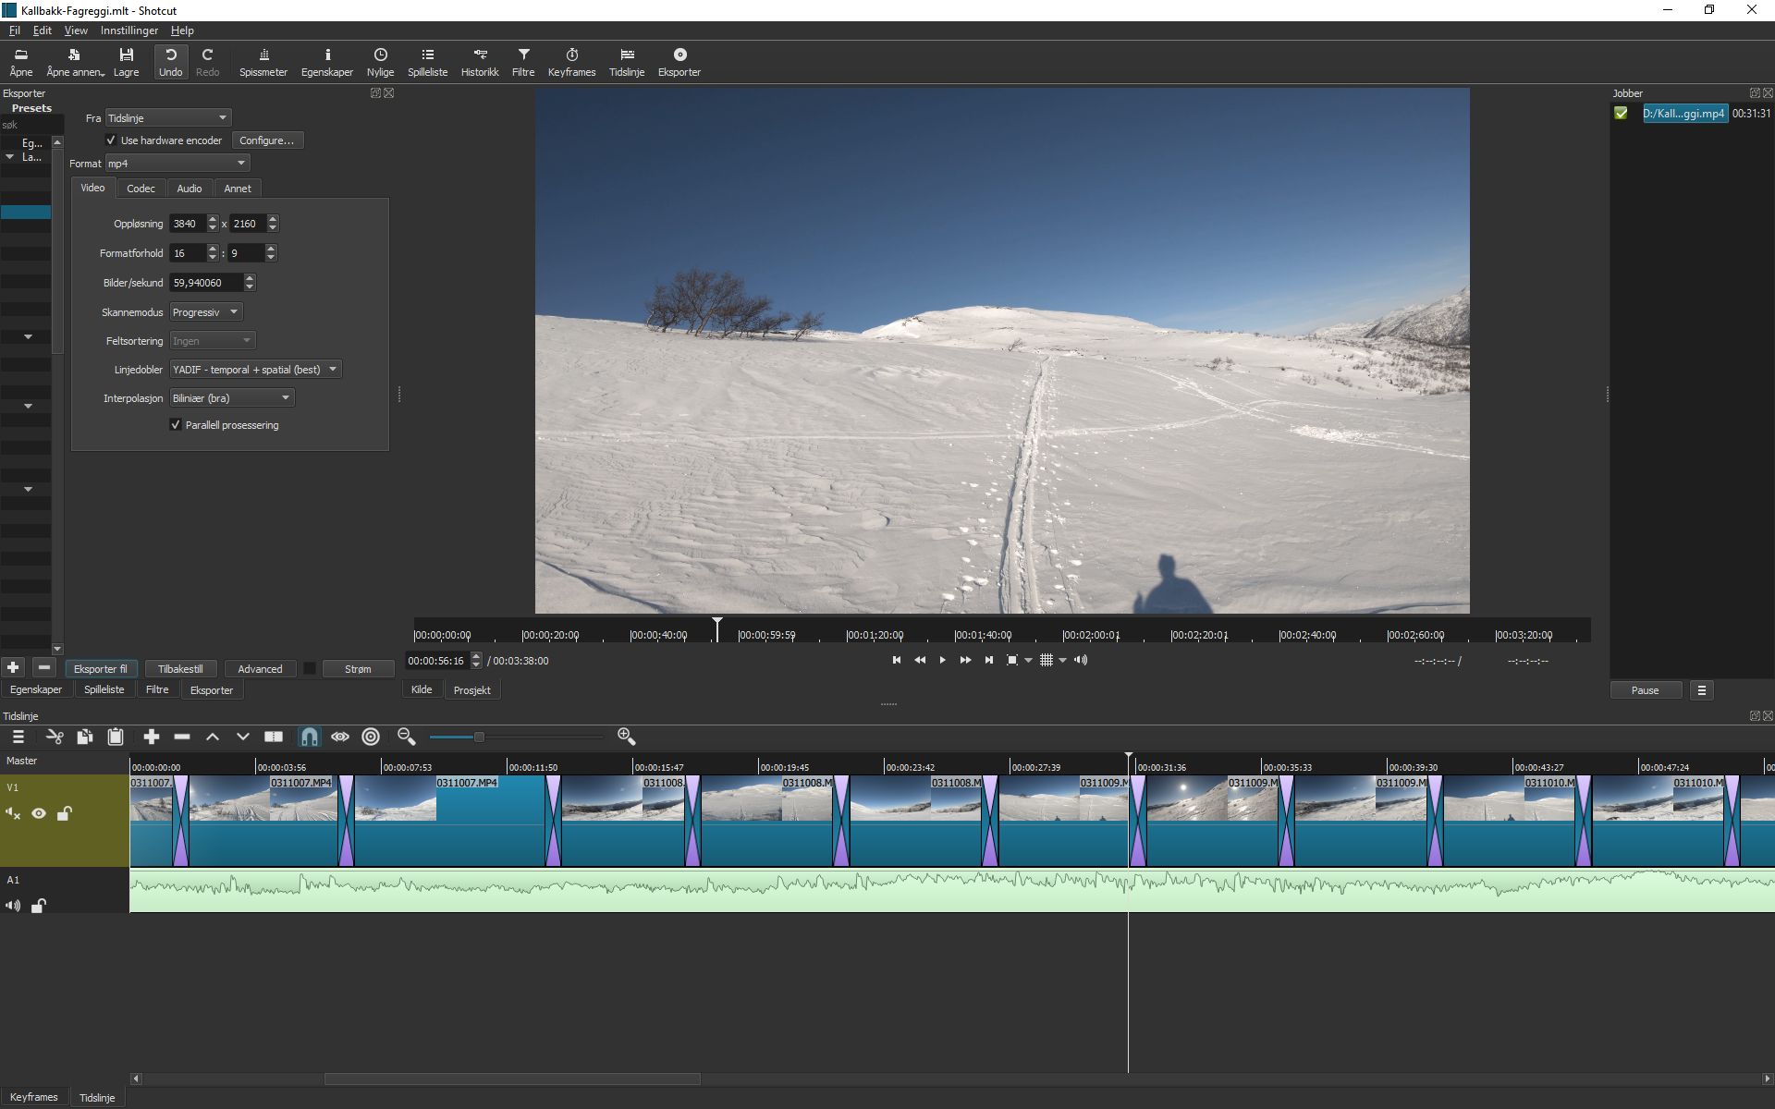
Task: Click the Lagre save icon
Action: pos(126,61)
